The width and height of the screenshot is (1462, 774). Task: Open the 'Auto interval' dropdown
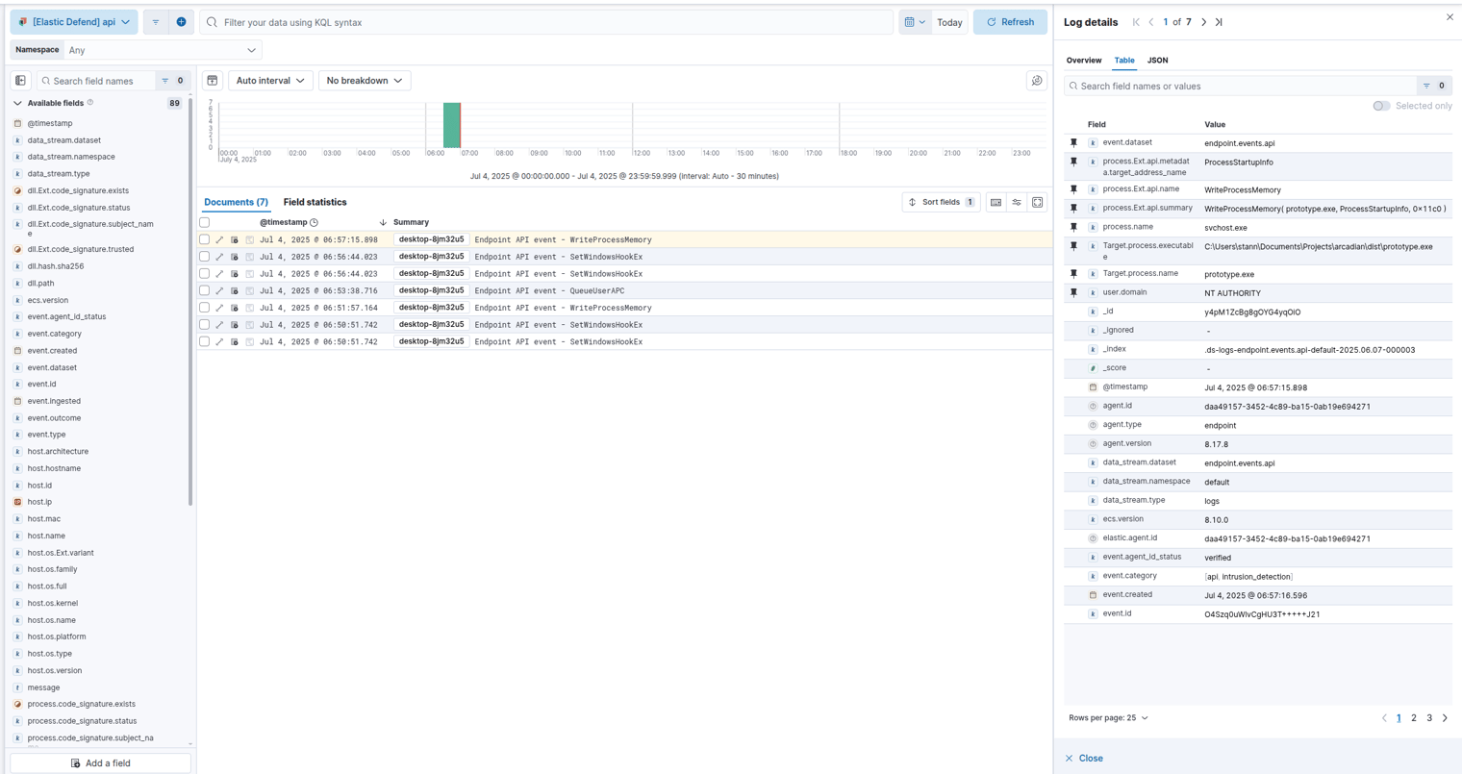(269, 81)
